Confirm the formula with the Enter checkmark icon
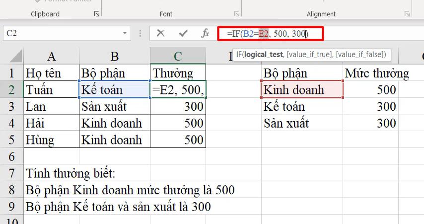This screenshot has width=424, height=224. pyautogui.click(x=183, y=33)
